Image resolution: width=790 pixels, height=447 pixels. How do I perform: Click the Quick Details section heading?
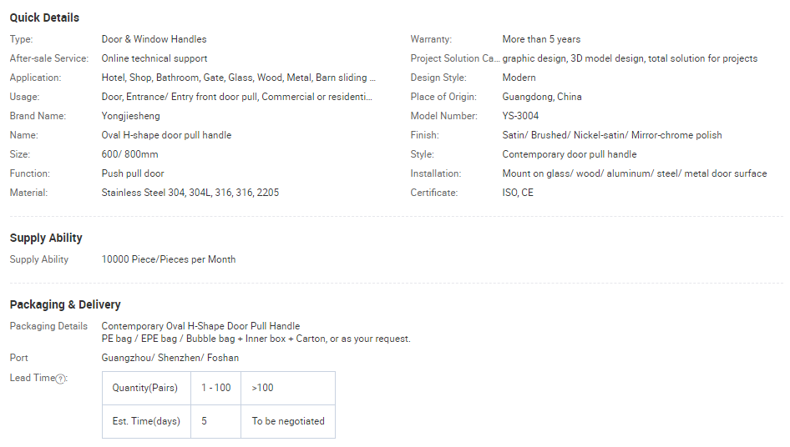44,18
